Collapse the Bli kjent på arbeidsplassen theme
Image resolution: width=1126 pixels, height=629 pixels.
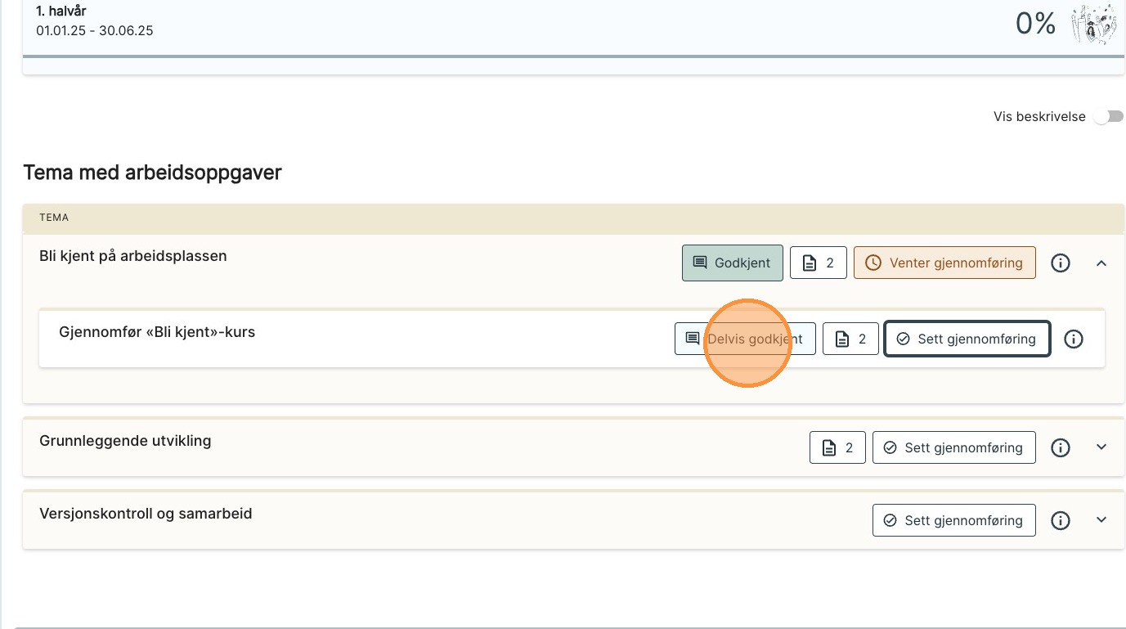point(1101,263)
